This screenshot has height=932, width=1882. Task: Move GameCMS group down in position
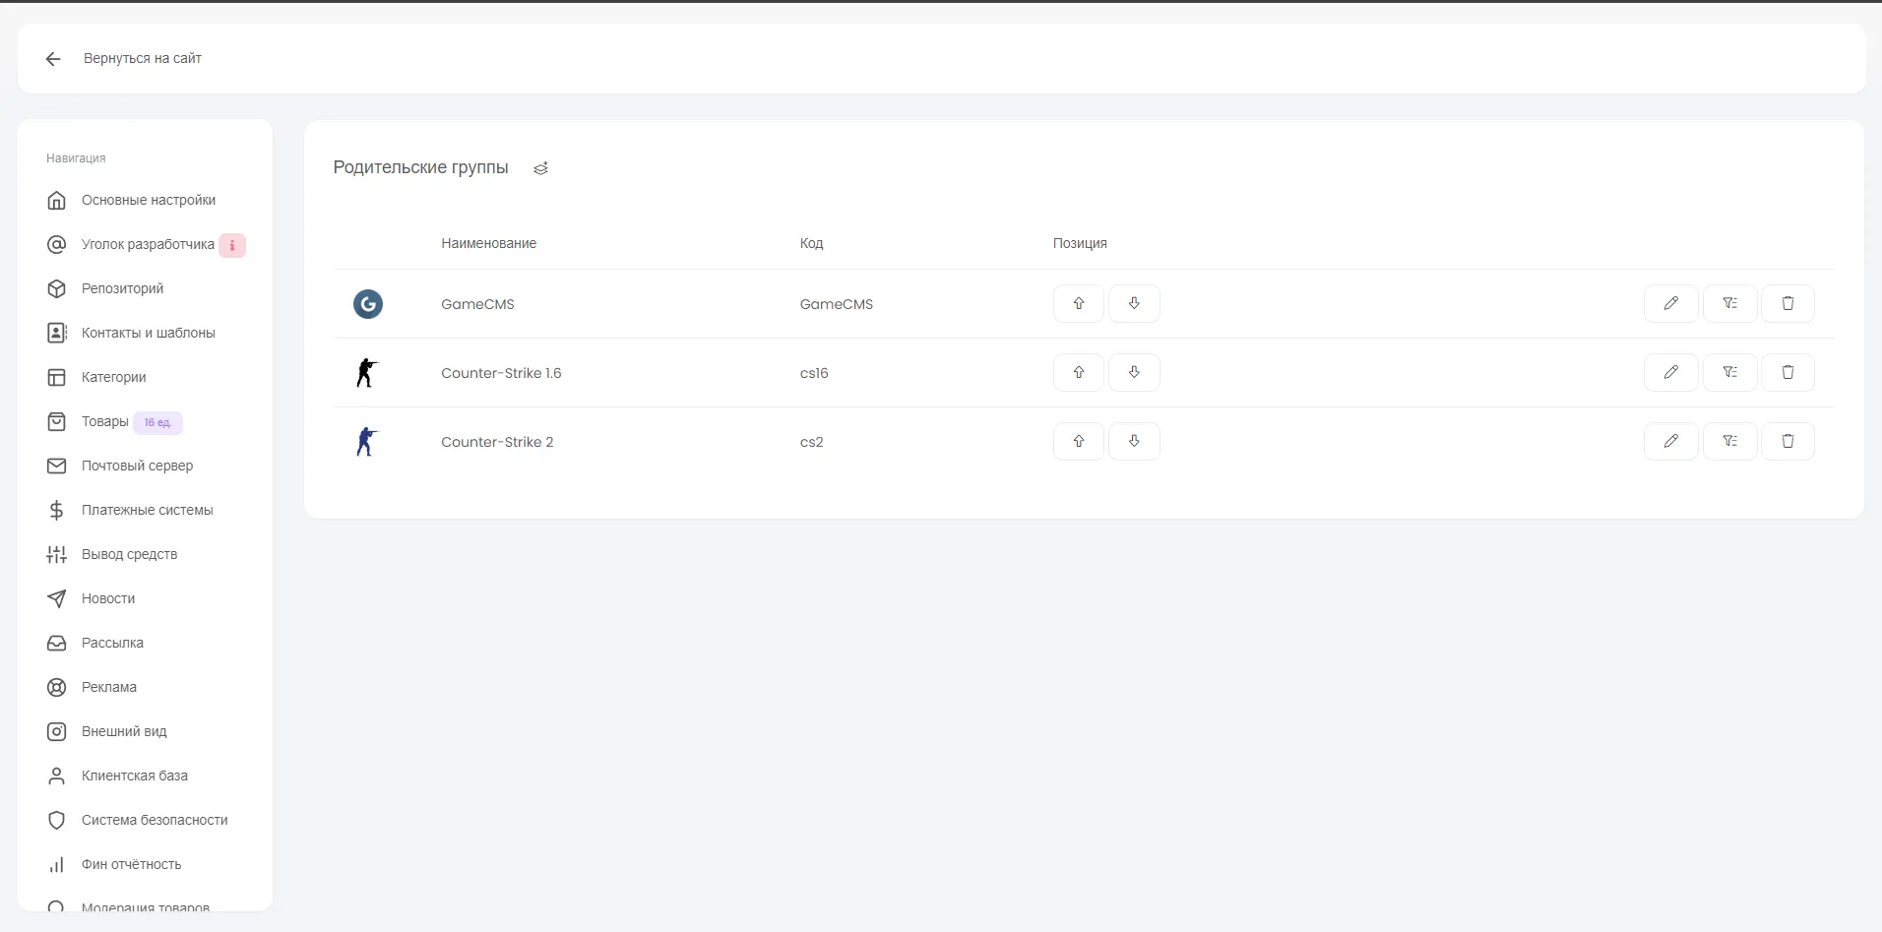[x=1133, y=303]
